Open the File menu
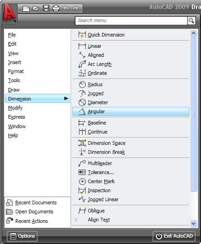Screen dimensions: 201x244 [12, 35]
